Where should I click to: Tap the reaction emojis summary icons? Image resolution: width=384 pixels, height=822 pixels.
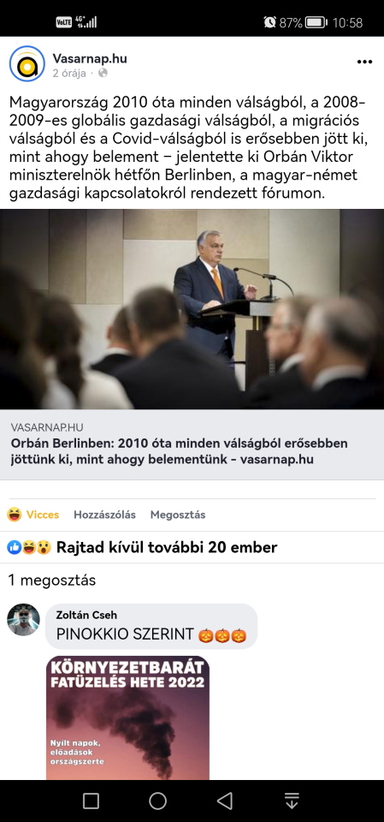[29, 548]
